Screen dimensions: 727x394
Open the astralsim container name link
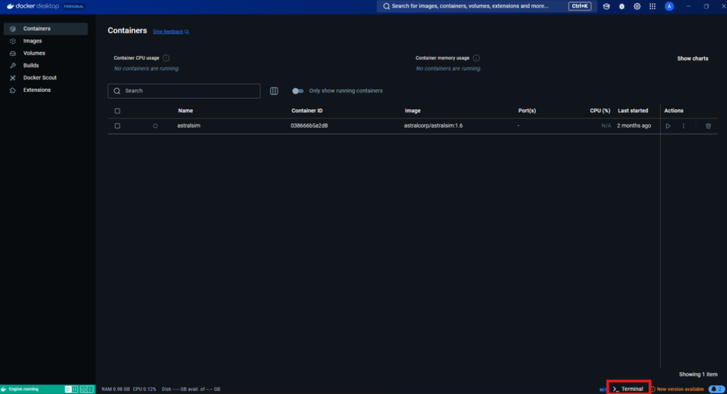[189, 126]
